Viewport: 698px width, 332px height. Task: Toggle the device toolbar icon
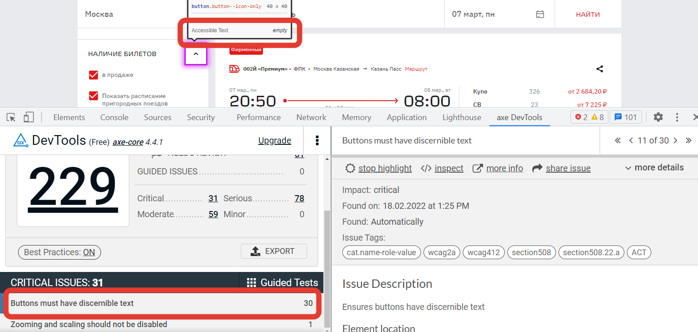[29, 117]
